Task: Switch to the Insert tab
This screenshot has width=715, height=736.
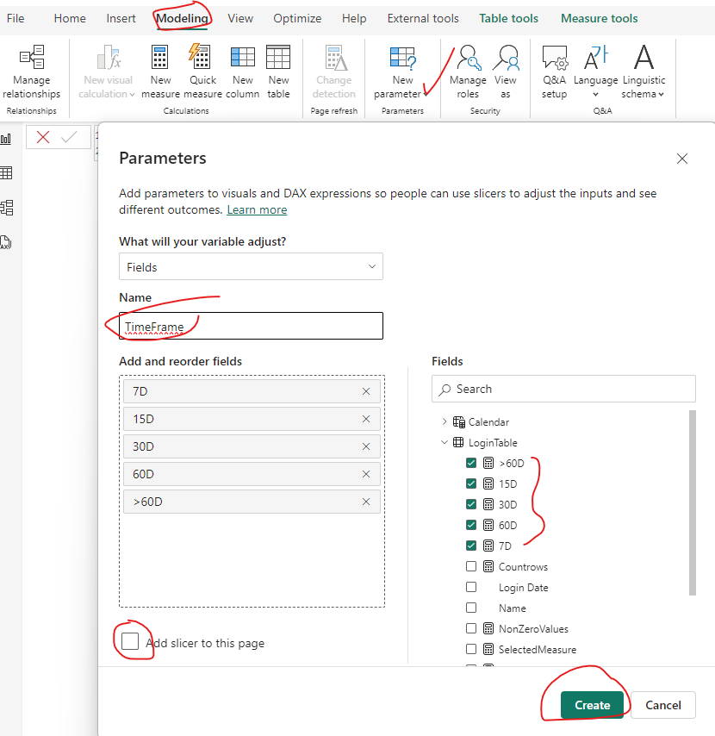Action: click(121, 18)
